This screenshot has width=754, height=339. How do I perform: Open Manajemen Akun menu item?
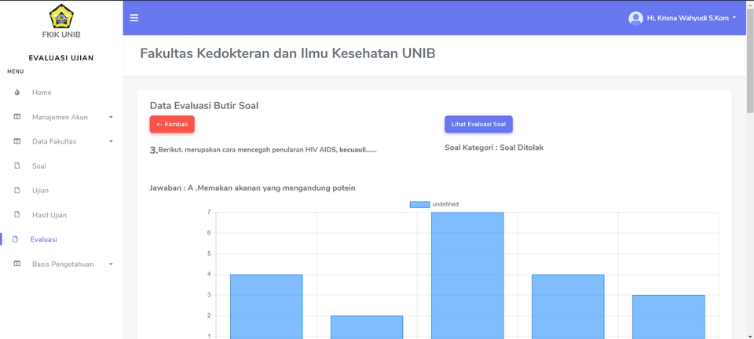click(61, 117)
